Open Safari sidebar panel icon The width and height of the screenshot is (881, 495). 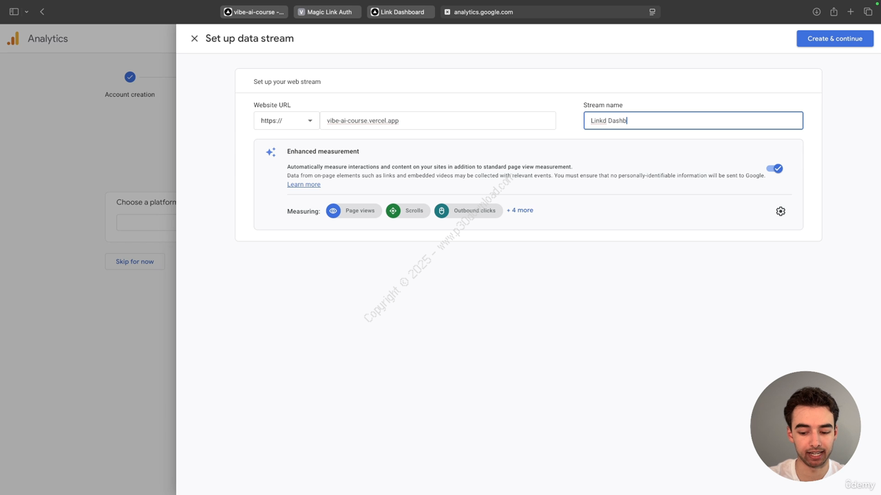[x=14, y=12]
